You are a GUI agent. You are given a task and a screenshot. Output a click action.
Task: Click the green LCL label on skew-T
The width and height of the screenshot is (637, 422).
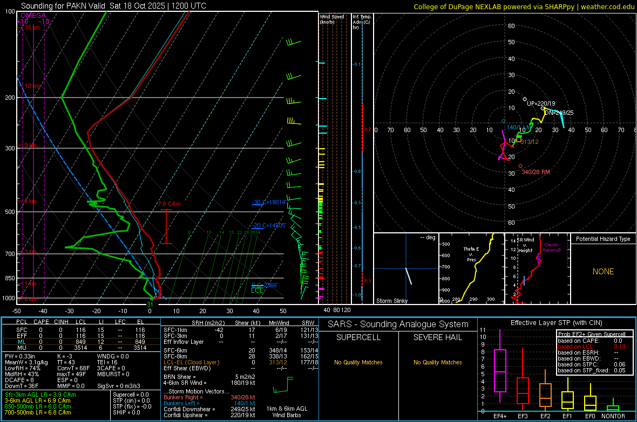(x=257, y=290)
